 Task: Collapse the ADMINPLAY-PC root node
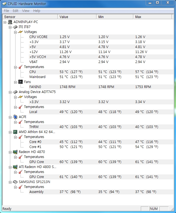click(x=5, y=22)
